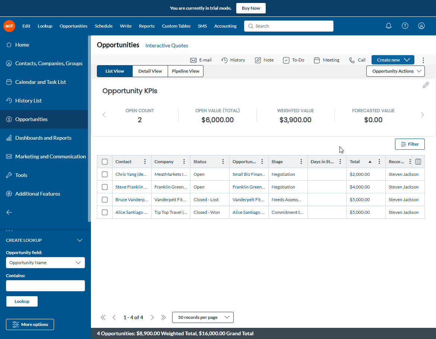
Task: Collapse the CREATE LOOKUP section
Action: (x=80, y=240)
